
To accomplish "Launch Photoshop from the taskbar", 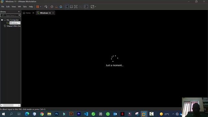I will (57, 114).
